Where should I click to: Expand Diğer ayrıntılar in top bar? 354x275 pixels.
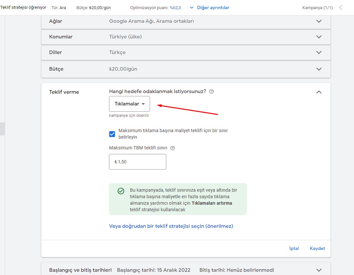tap(210, 8)
